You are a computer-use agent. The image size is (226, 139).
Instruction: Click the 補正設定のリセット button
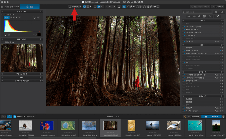[x=200, y=7]
